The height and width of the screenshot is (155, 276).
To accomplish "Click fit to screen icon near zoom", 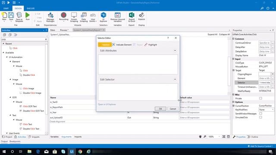I will click(224, 136).
